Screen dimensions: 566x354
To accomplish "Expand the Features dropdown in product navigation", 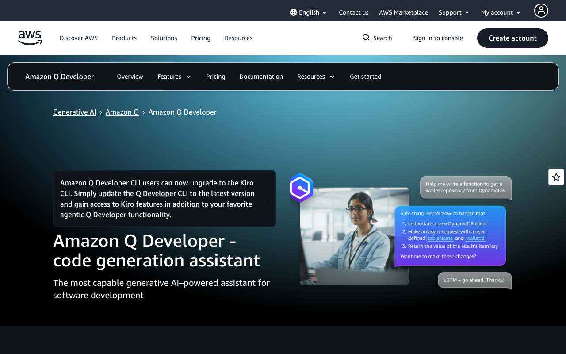I will pos(174,77).
